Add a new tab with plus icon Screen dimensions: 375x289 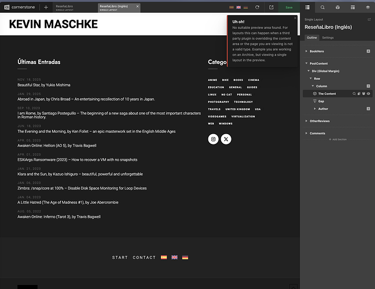pyautogui.click(x=46, y=7)
